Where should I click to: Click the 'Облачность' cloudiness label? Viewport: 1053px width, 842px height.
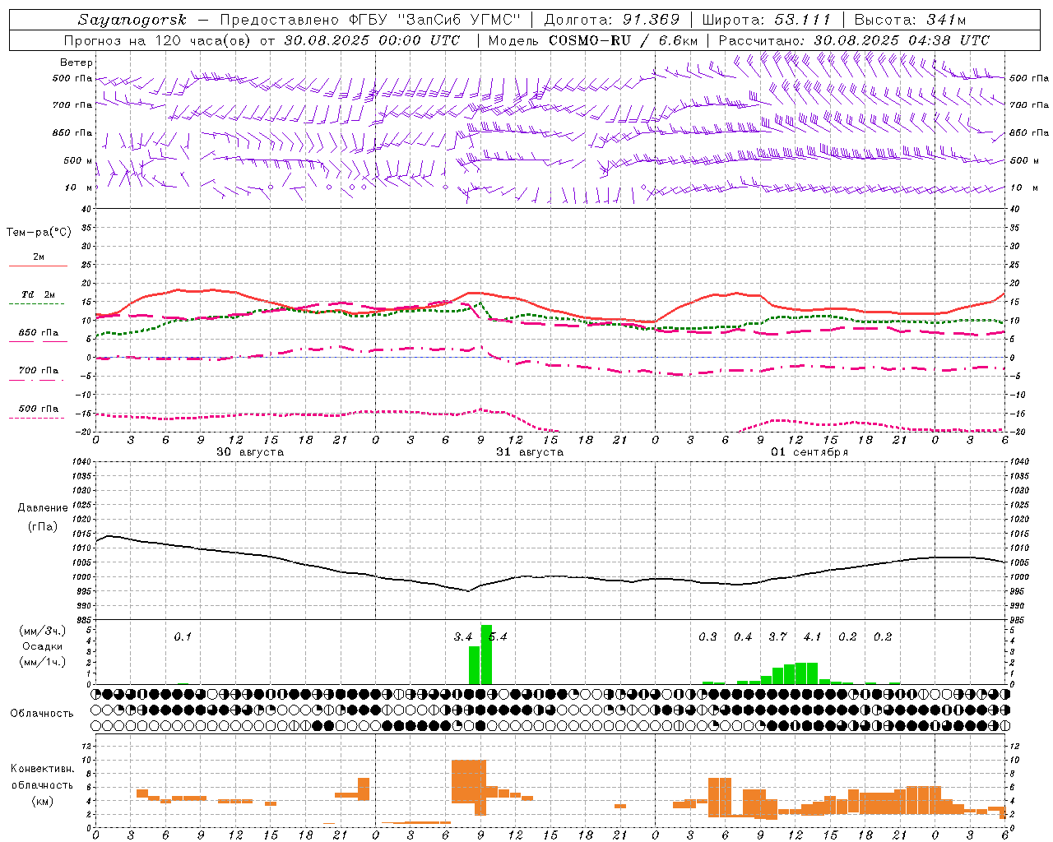42,713
